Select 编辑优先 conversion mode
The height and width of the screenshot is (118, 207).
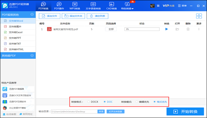pos(142,102)
